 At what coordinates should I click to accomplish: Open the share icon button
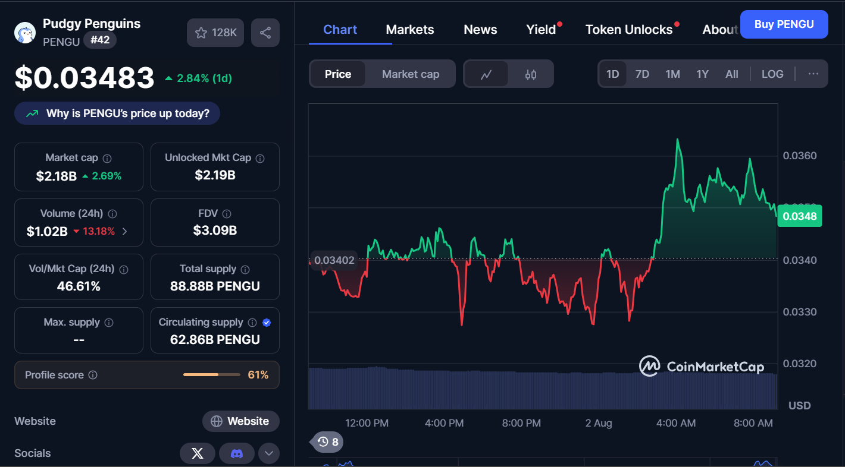point(265,33)
